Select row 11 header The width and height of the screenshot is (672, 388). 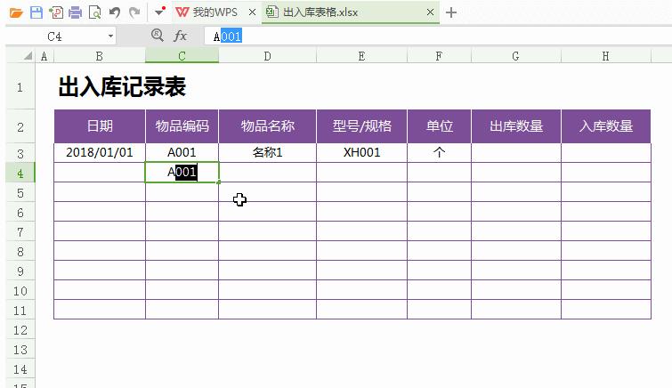(x=20, y=311)
